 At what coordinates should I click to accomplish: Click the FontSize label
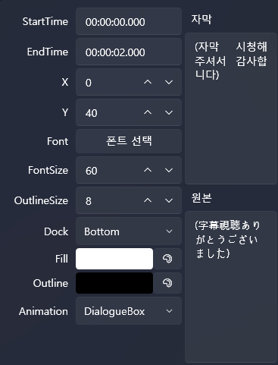48,170
